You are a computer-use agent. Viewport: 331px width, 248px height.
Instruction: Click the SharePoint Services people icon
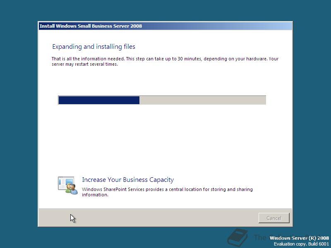(x=68, y=186)
